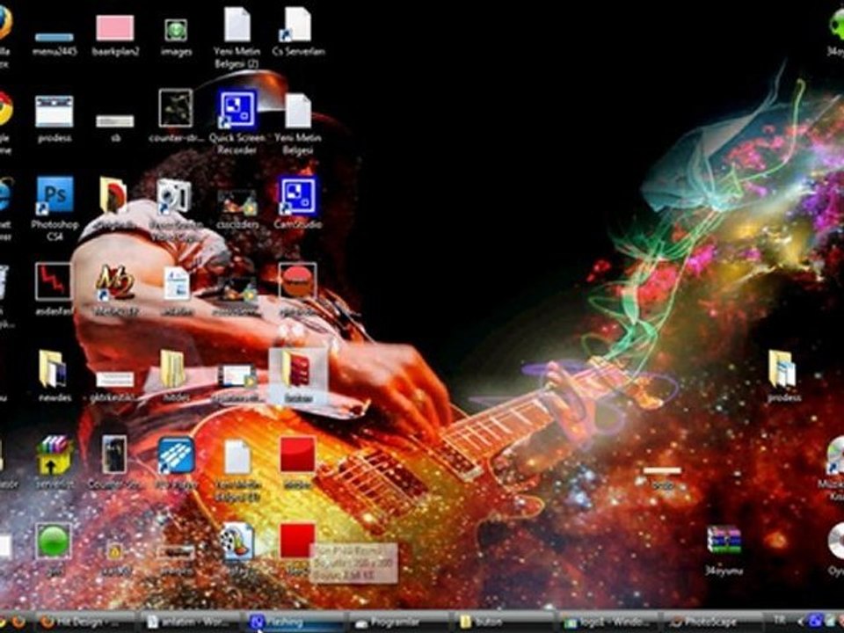
Task: Open the pink baarkplan2 image file
Action: point(114,28)
